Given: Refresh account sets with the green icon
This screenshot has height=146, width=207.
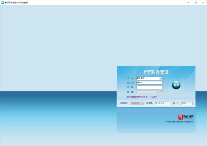Looking at the screenshot, I should click(161, 92).
